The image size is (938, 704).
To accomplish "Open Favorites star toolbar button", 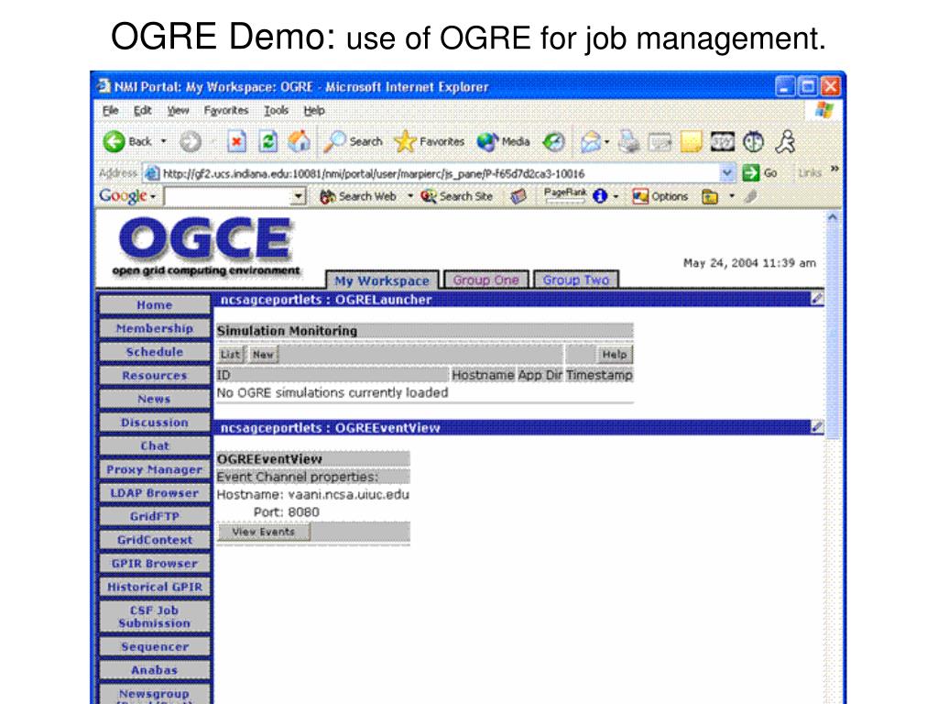I will click(x=429, y=142).
